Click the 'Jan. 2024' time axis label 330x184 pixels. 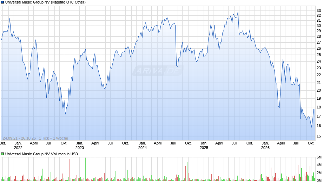point(143,146)
